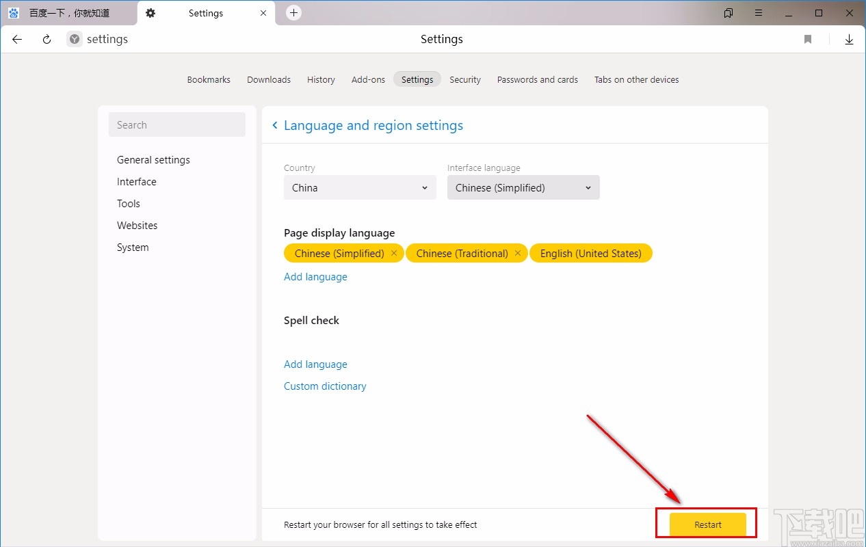Click the bookmark icon in toolbar

click(808, 40)
